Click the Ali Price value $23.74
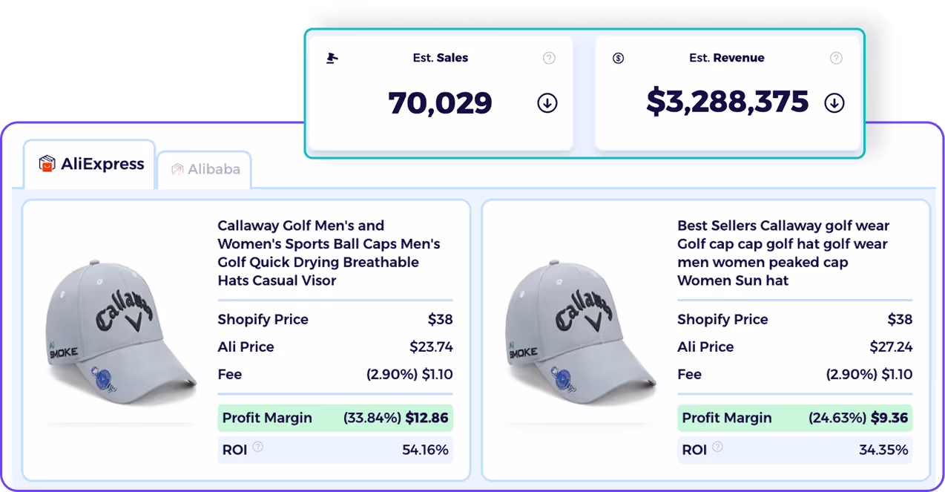The image size is (945, 492). coord(431,347)
